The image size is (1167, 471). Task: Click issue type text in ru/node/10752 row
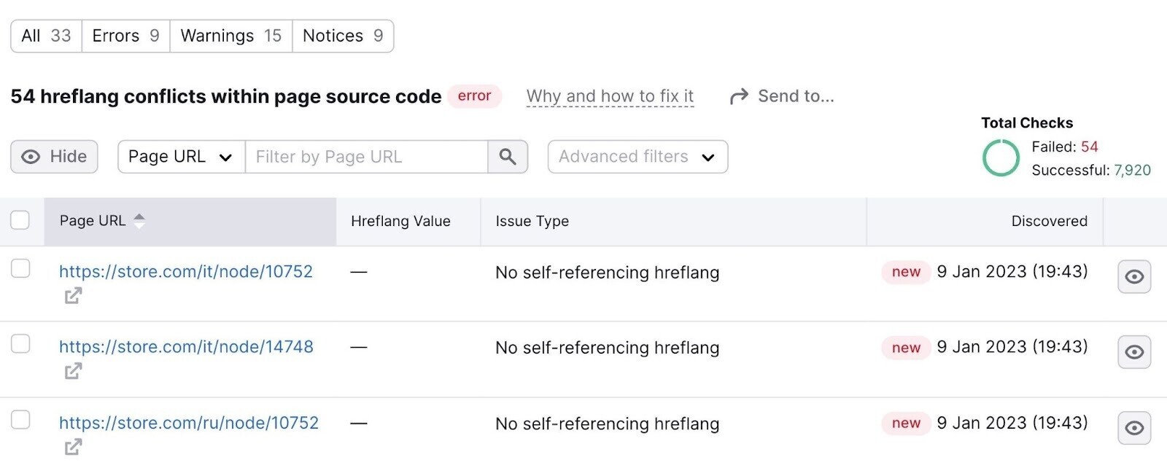(607, 424)
